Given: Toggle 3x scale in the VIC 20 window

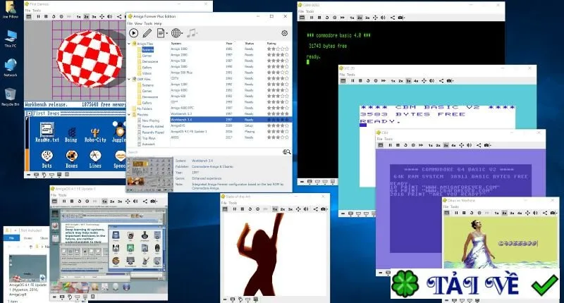Looking at the screenshot, I should point(408,81).
